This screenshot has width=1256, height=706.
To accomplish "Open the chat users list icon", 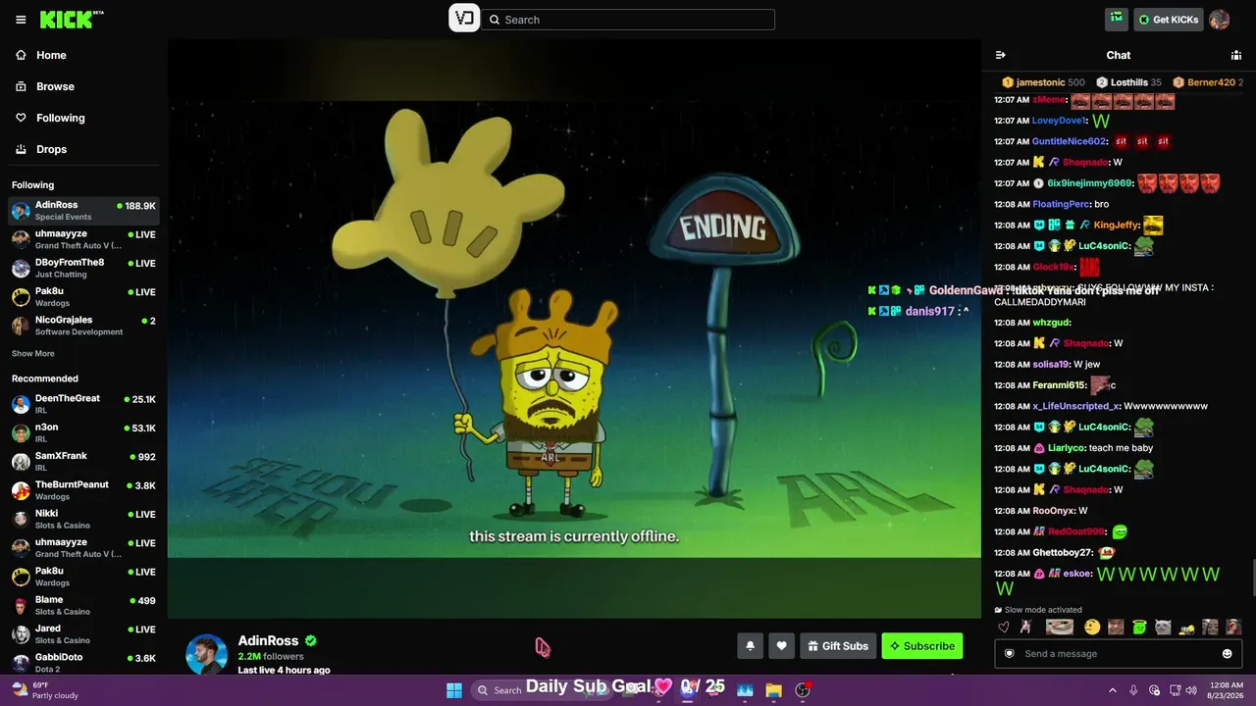I will point(1236,55).
